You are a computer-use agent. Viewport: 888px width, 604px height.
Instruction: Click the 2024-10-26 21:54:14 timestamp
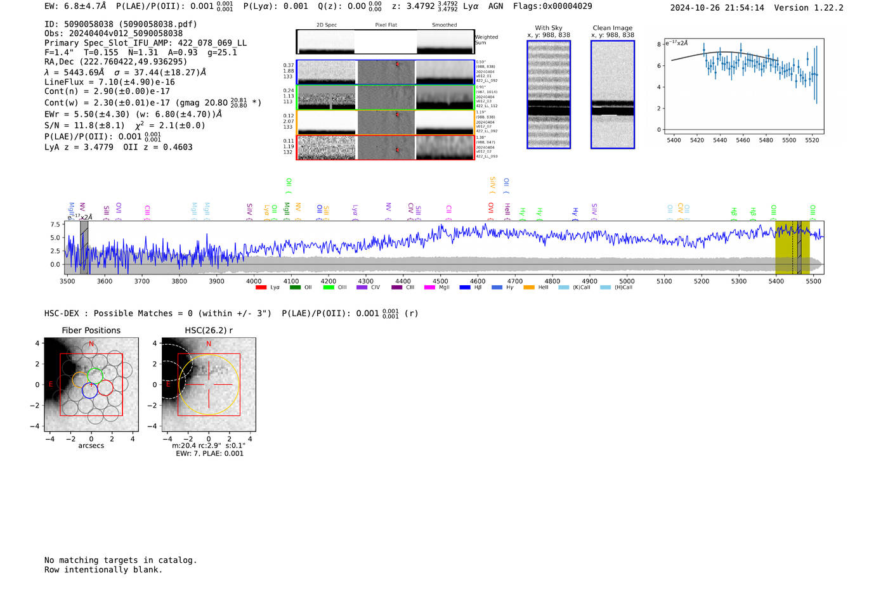pyautogui.click(x=717, y=8)
